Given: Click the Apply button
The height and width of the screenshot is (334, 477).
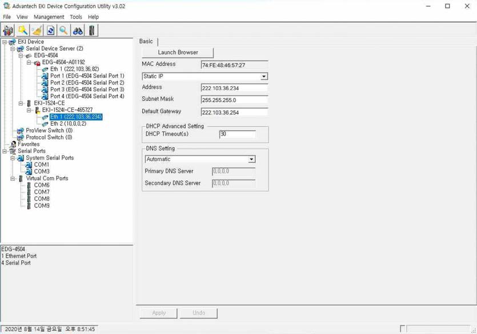Looking at the screenshot, I should tap(158, 313).
